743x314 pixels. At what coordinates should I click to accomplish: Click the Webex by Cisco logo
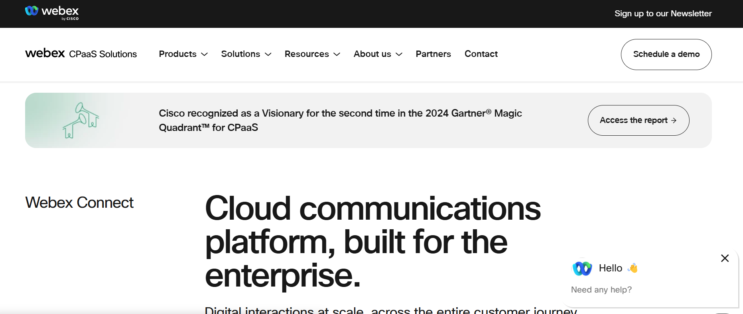point(52,13)
